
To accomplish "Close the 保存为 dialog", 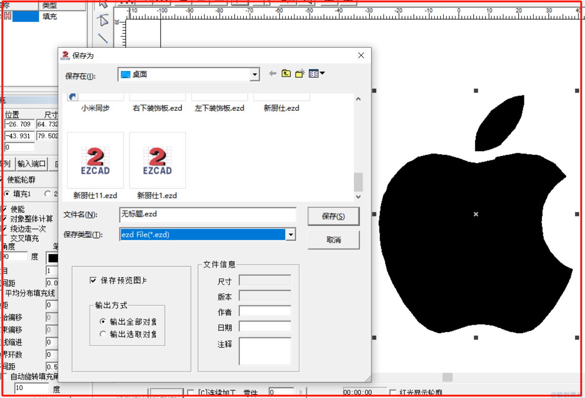I will (x=361, y=55).
